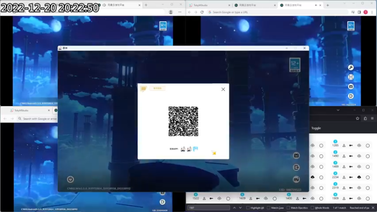Click 'Search with Google or enter' address field in the bottom-left browser
This screenshot has width=377, height=212.
pyautogui.click(x=38, y=119)
